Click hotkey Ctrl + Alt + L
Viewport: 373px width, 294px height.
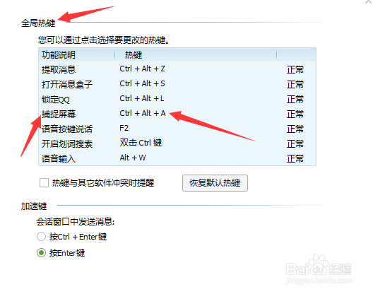coord(142,98)
